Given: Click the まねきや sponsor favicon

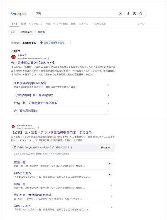Looking at the screenshot, I should coord(13,57).
